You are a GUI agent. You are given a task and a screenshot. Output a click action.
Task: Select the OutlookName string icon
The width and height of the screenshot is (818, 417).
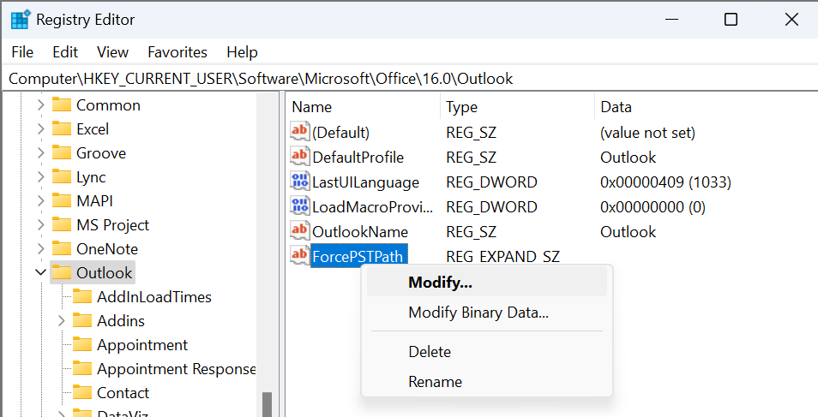tap(299, 230)
